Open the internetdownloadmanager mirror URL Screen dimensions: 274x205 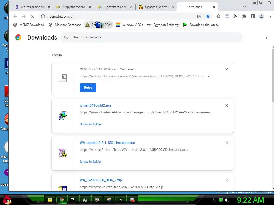click(146, 112)
